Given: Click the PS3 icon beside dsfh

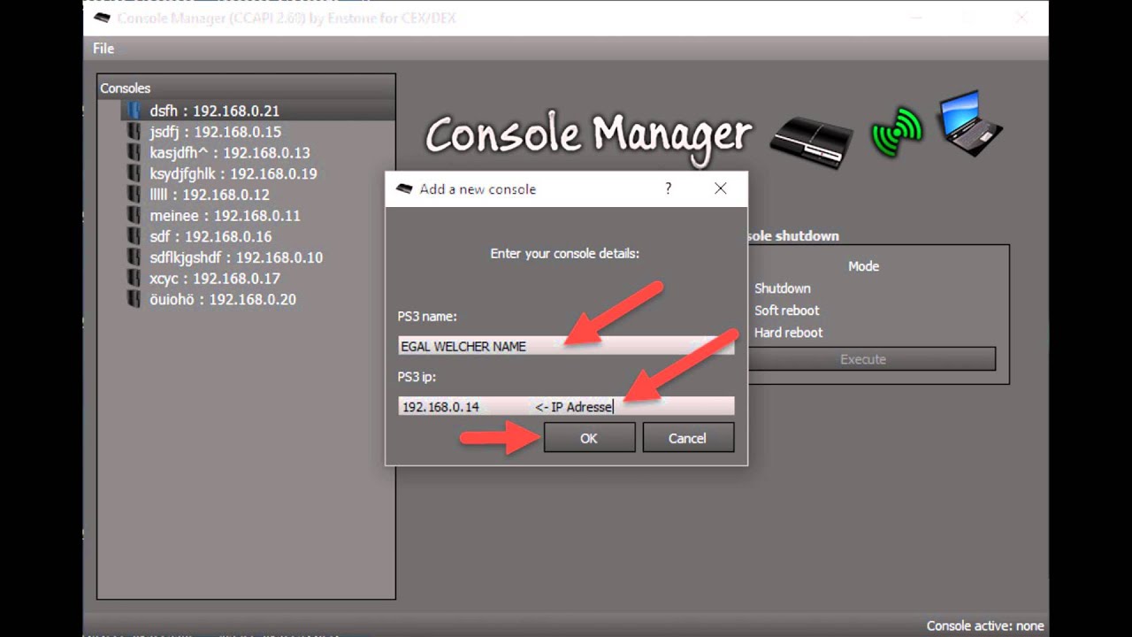Looking at the screenshot, I should tap(134, 111).
